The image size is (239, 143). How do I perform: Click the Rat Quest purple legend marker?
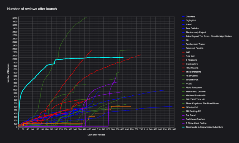(183, 115)
